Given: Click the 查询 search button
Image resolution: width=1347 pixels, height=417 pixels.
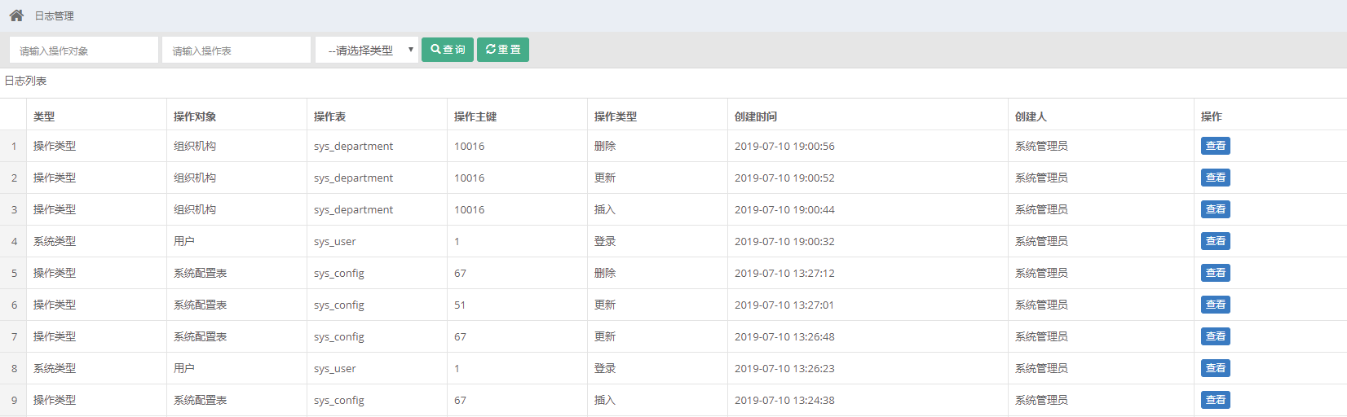Looking at the screenshot, I should click(x=448, y=50).
